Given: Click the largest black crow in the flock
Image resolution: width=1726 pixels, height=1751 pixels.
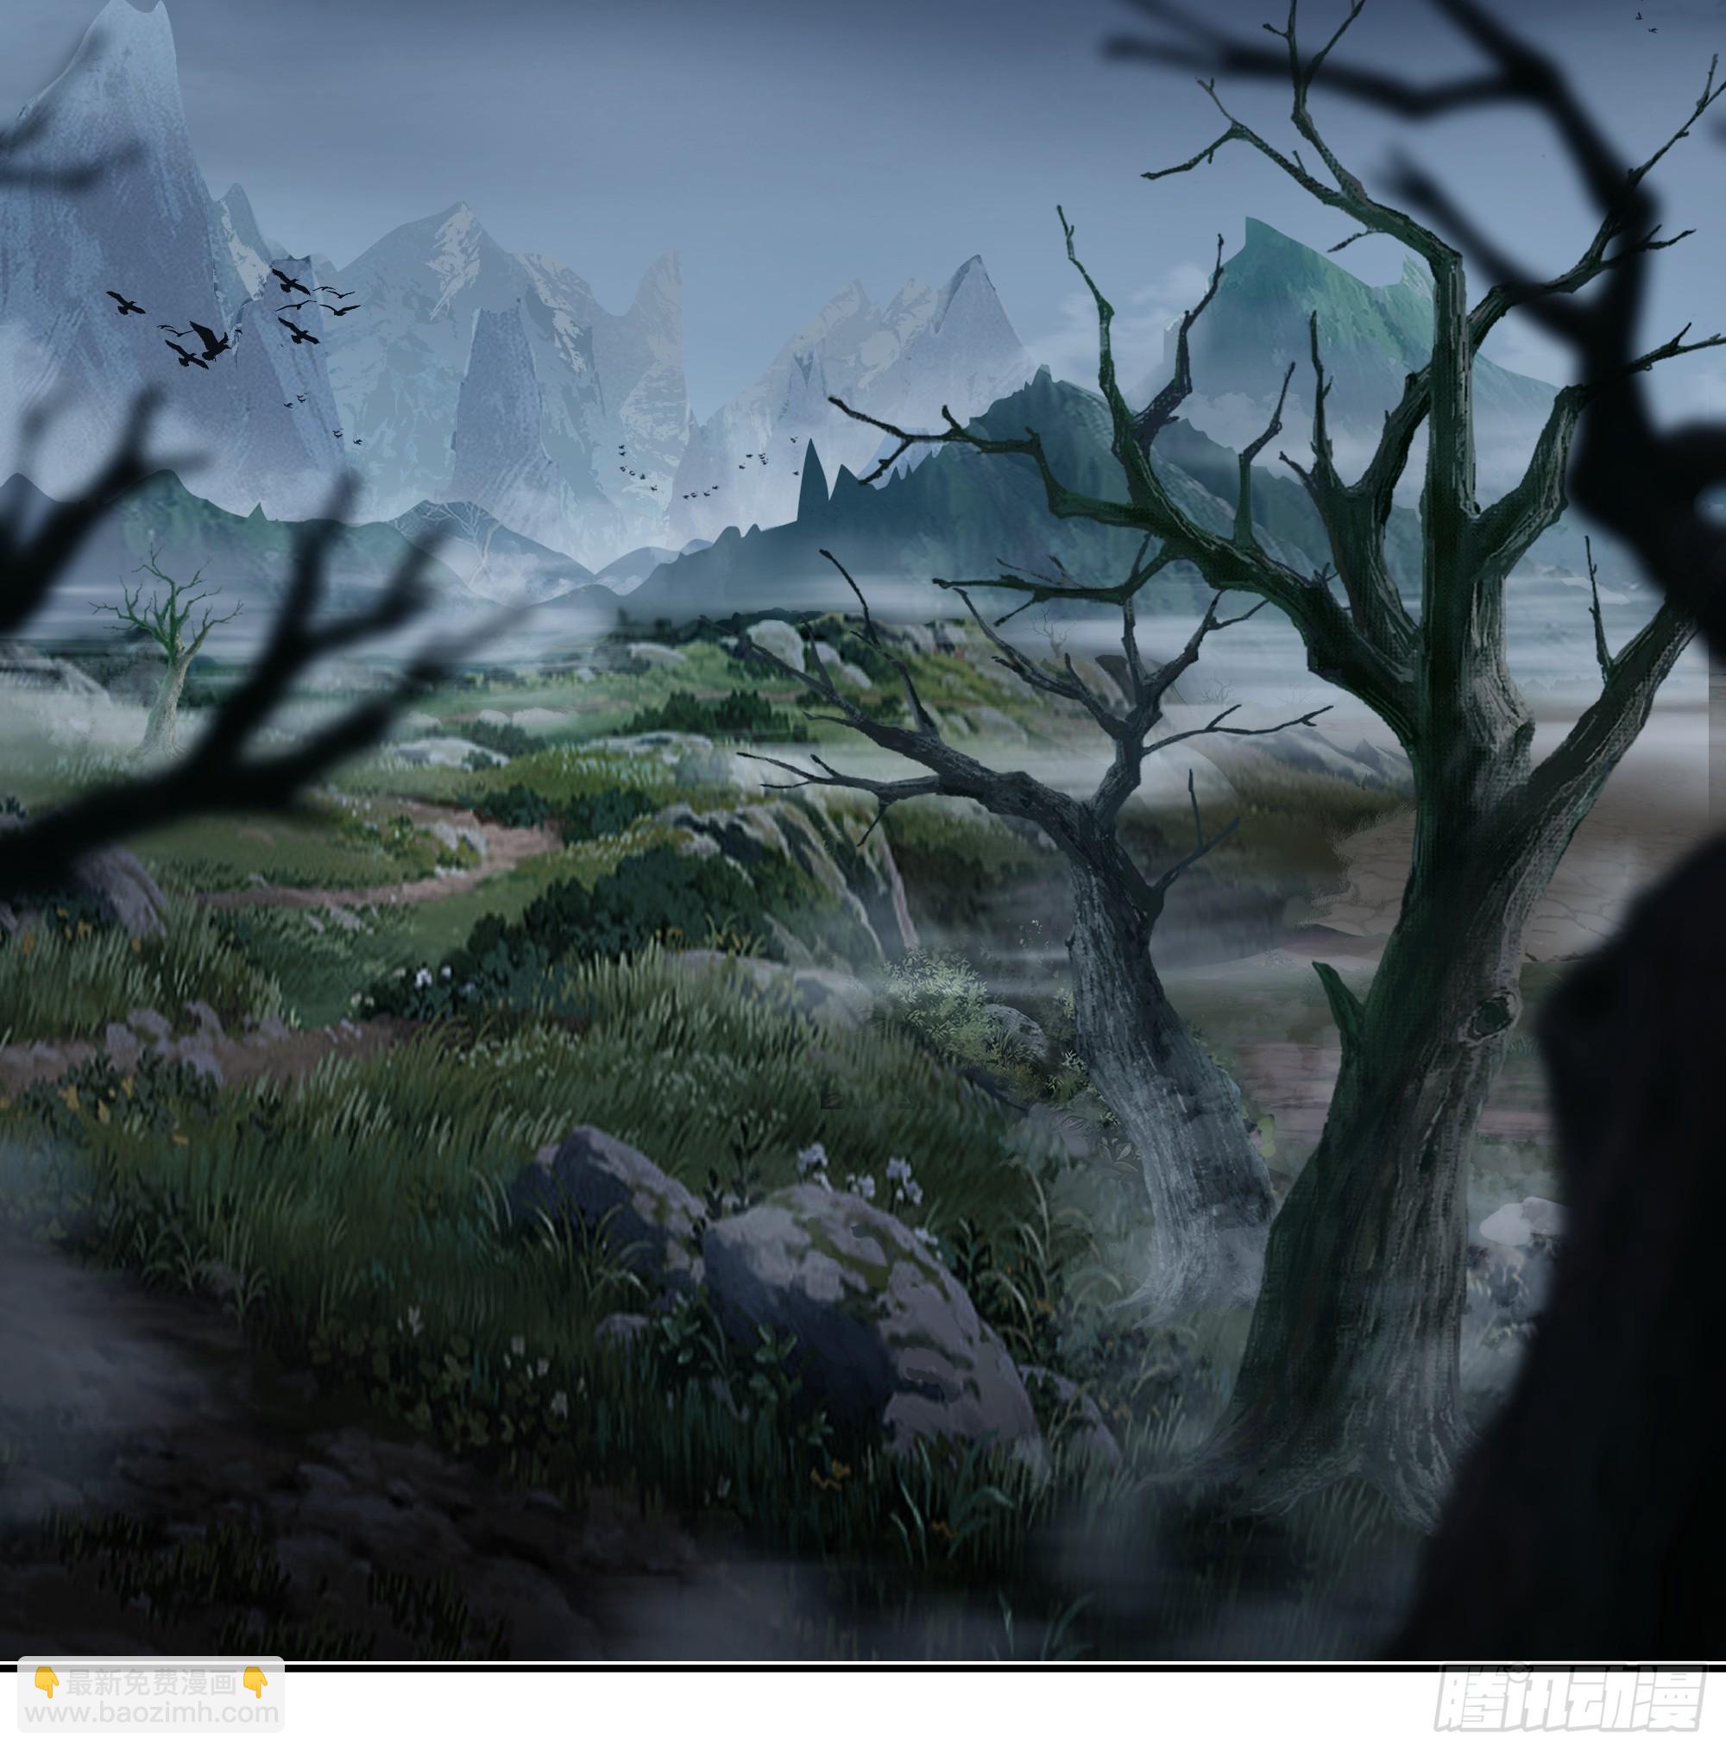Looking at the screenshot, I should click(211, 342).
